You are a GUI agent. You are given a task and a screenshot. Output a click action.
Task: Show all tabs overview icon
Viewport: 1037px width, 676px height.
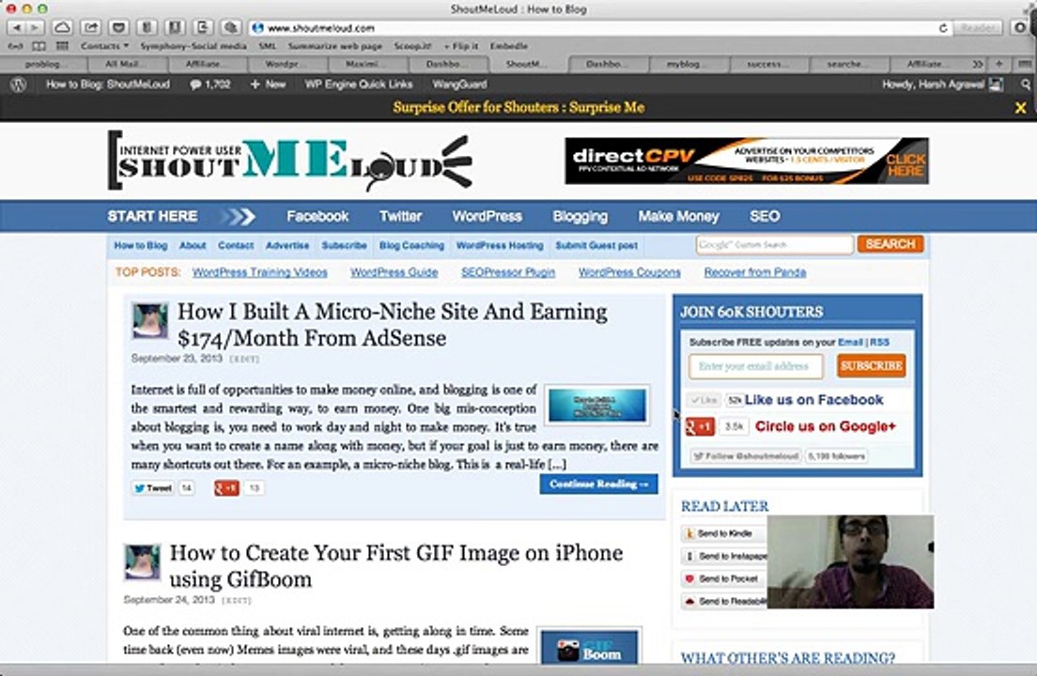[1023, 64]
